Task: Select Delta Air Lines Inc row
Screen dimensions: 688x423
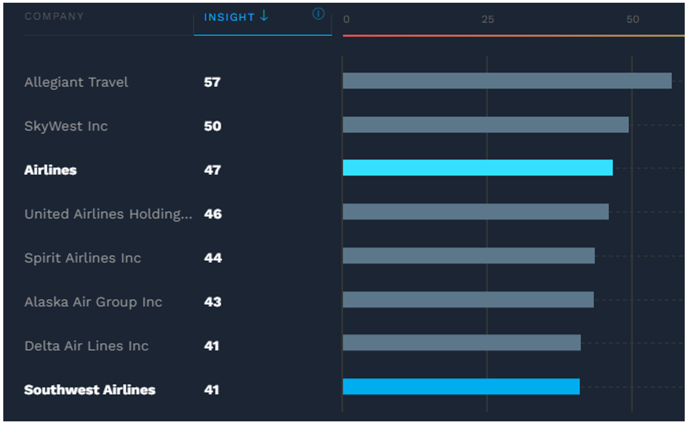Action: (x=86, y=346)
